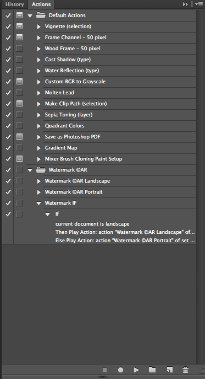Toggle dialog box for Mixer Brush Cloning
This screenshot has width=205, height=379.
(x=20, y=159)
